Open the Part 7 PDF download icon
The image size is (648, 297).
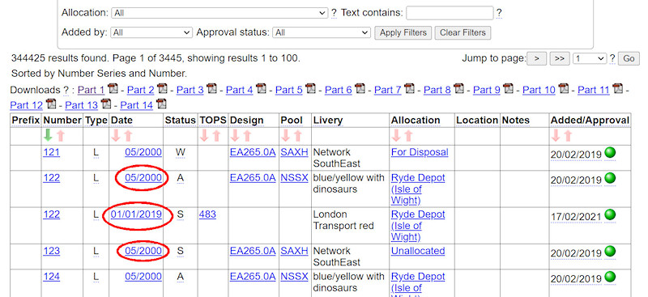pyautogui.click(x=409, y=88)
